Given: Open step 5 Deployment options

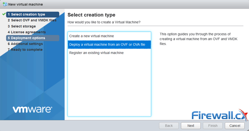Looking at the screenshot, I should (x=33, y=38).
